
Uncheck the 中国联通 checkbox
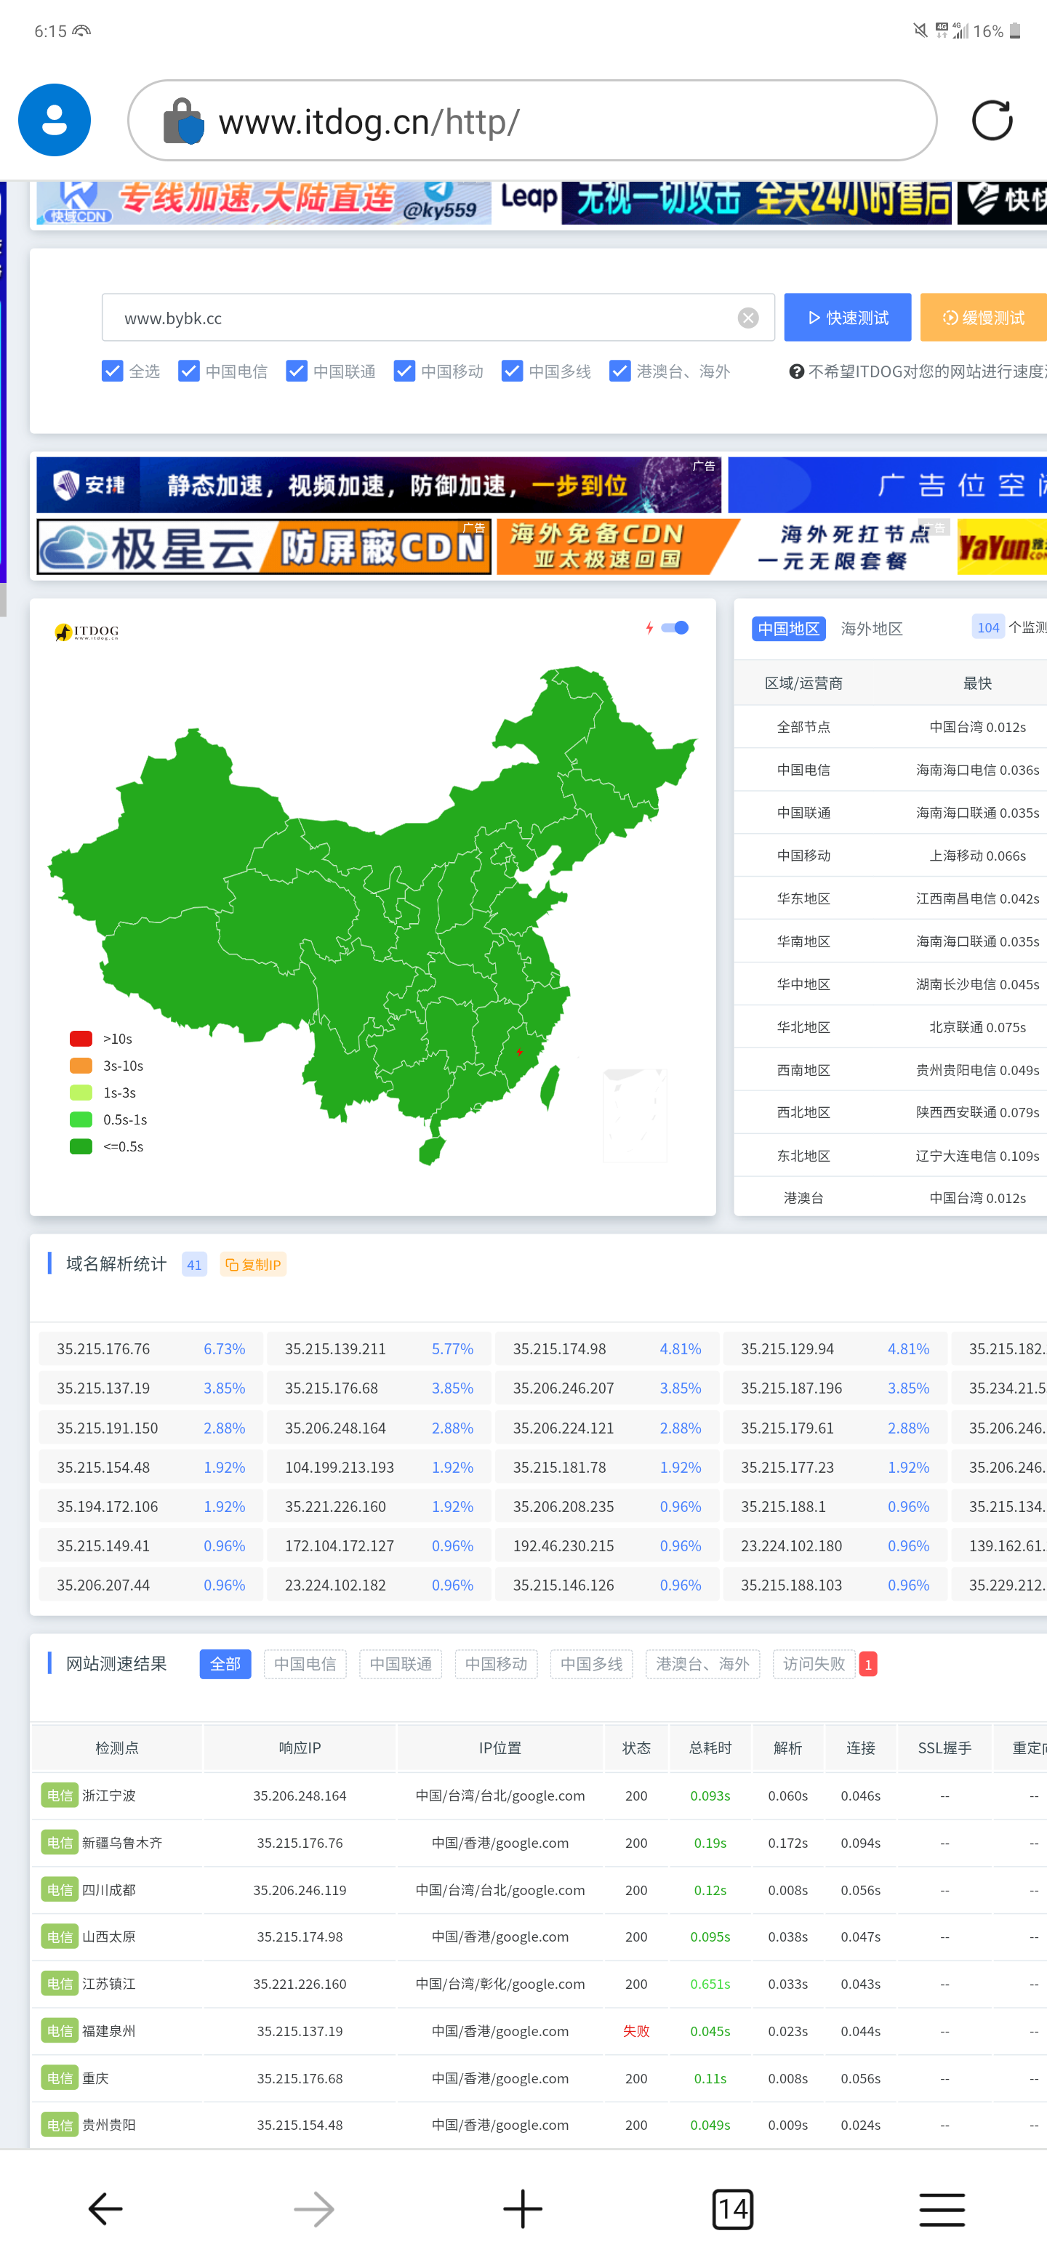tap(297, 371)
